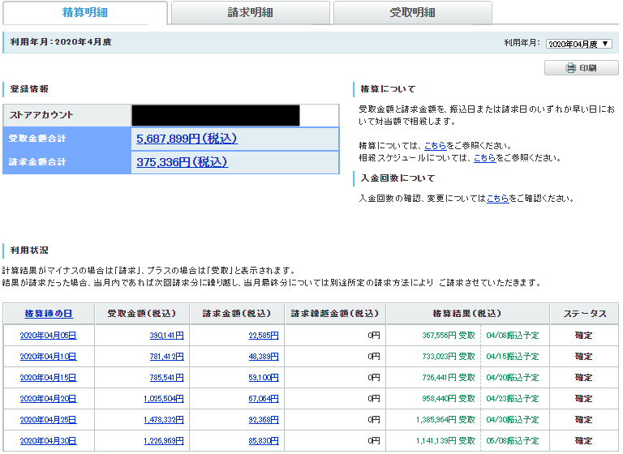Viewport: 623px width, 454px height.
Task: Select the 1,385,964円 受取 result text
Action: pyautogui.click(x=446, y=420)
